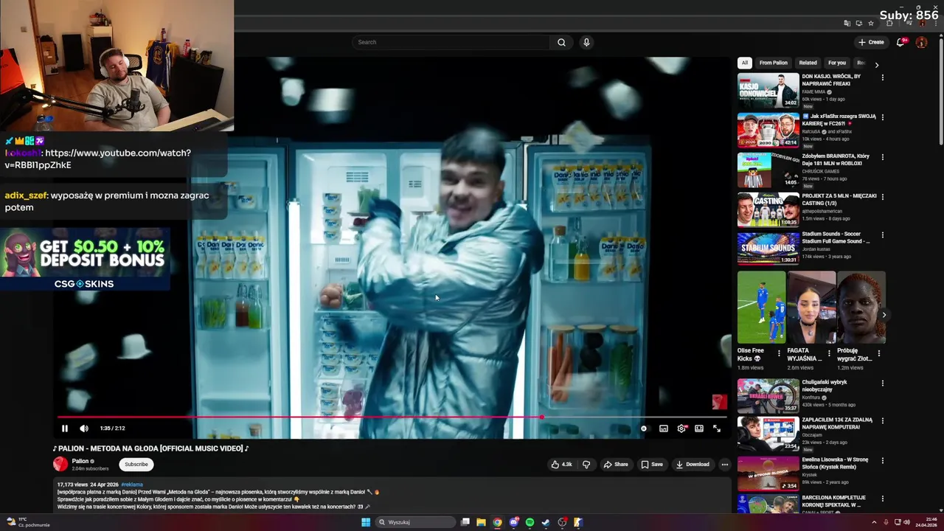The image size is (944, 531).
Task: Open Counter-Strike from the taskbar
Action: point(579,522)
